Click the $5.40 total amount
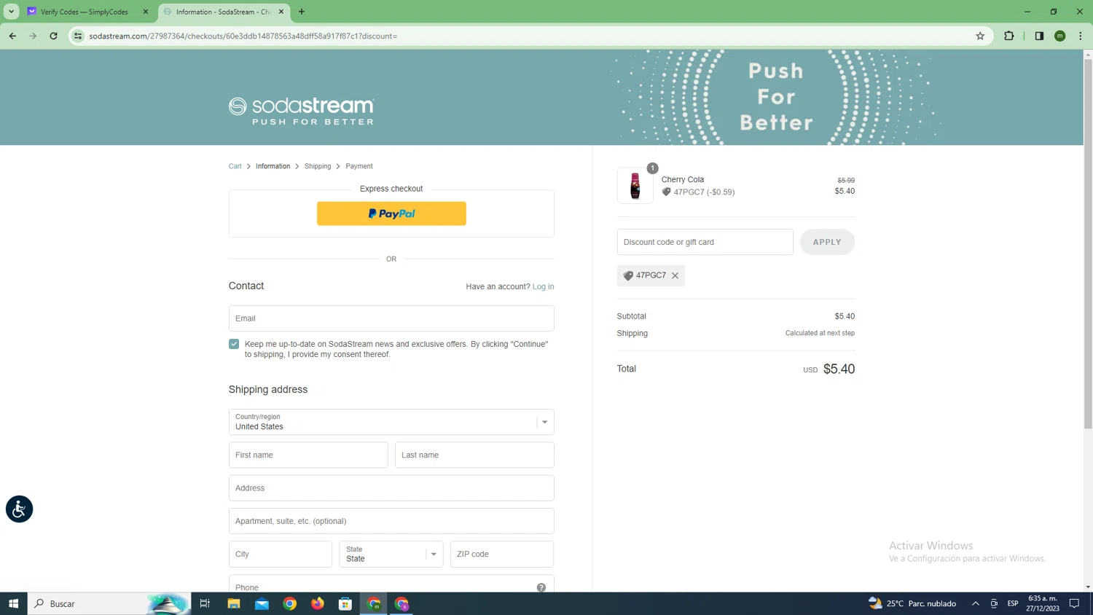 [839, 369]
